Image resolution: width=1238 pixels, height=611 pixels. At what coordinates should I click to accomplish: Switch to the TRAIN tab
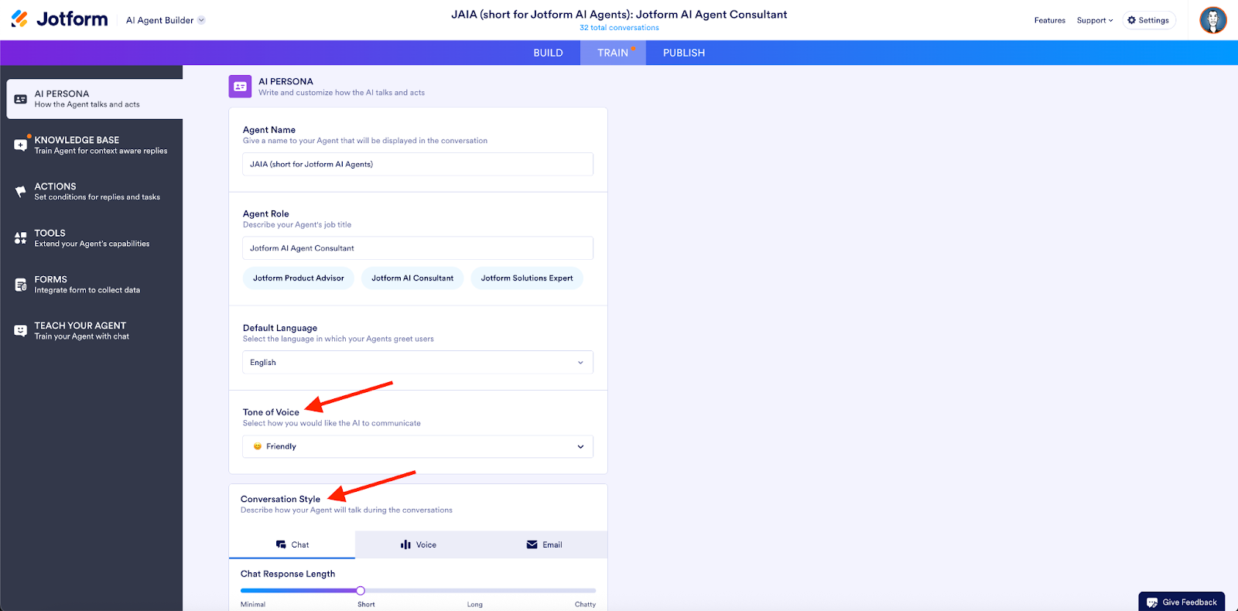[x=613, y=53]
